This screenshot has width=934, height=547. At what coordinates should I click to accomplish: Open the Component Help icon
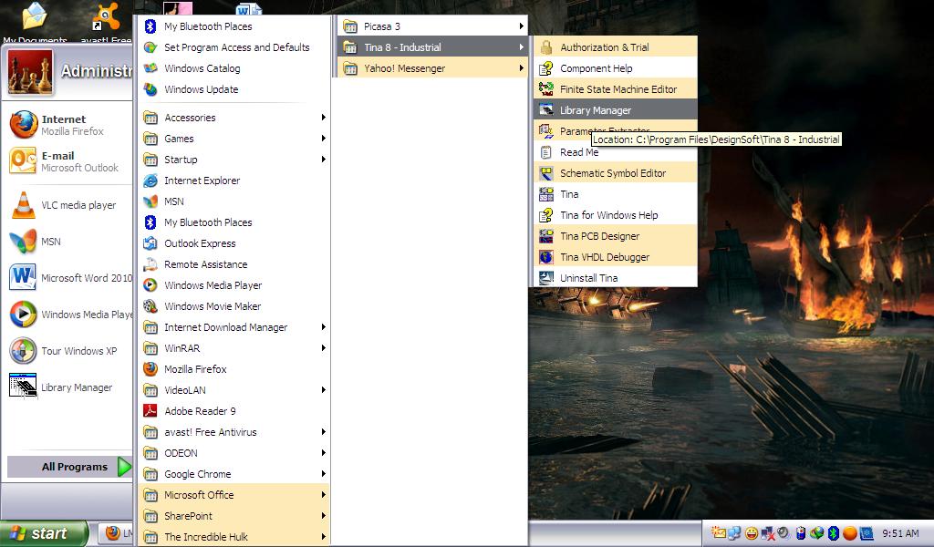click(x=545, y=68)
